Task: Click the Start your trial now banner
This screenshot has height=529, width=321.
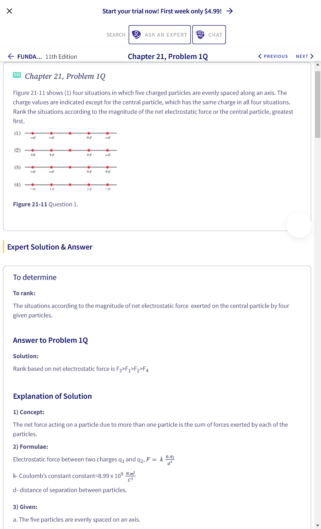Action: point(161,11)
